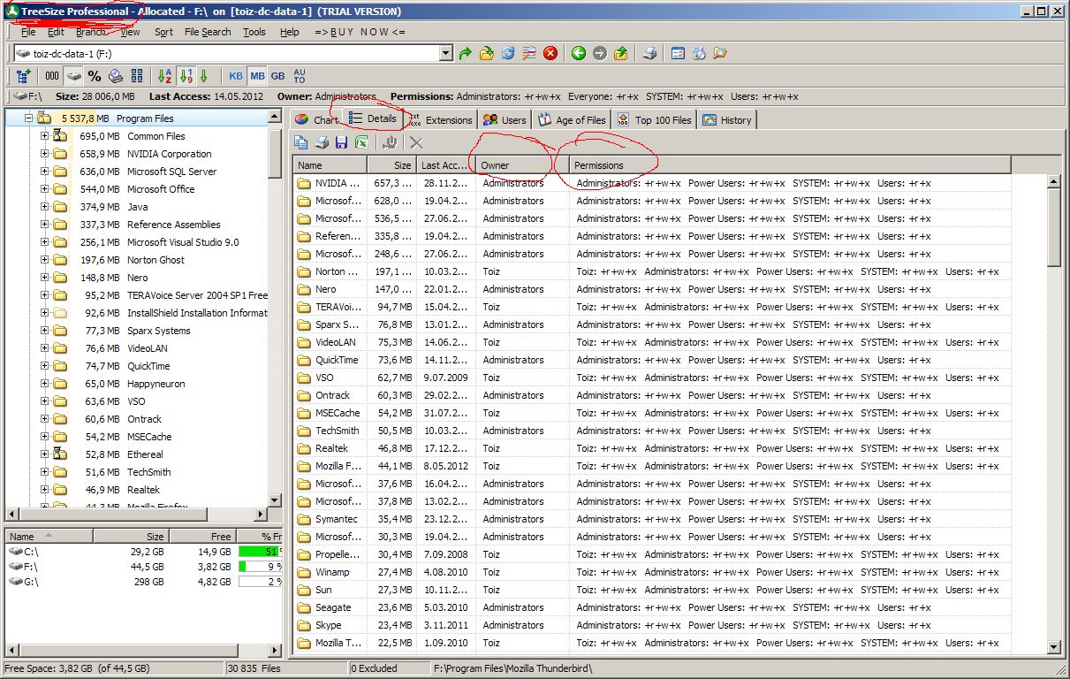Open the File menu

point(28,32)
